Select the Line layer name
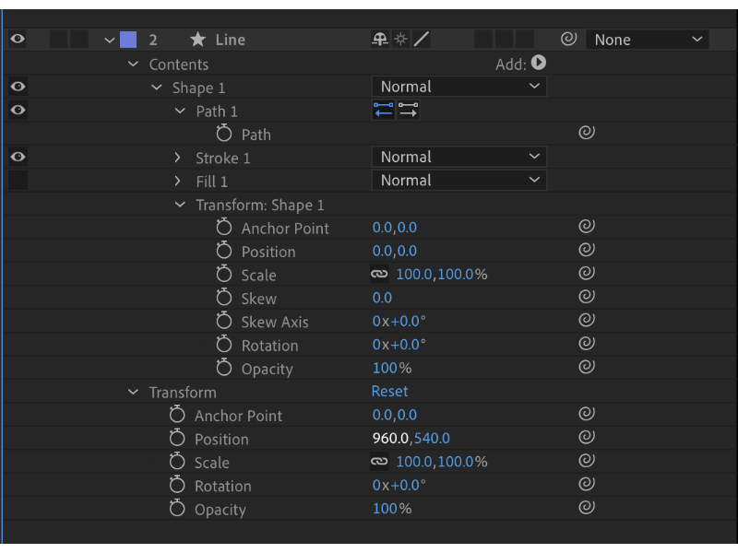 coord(230,40)
